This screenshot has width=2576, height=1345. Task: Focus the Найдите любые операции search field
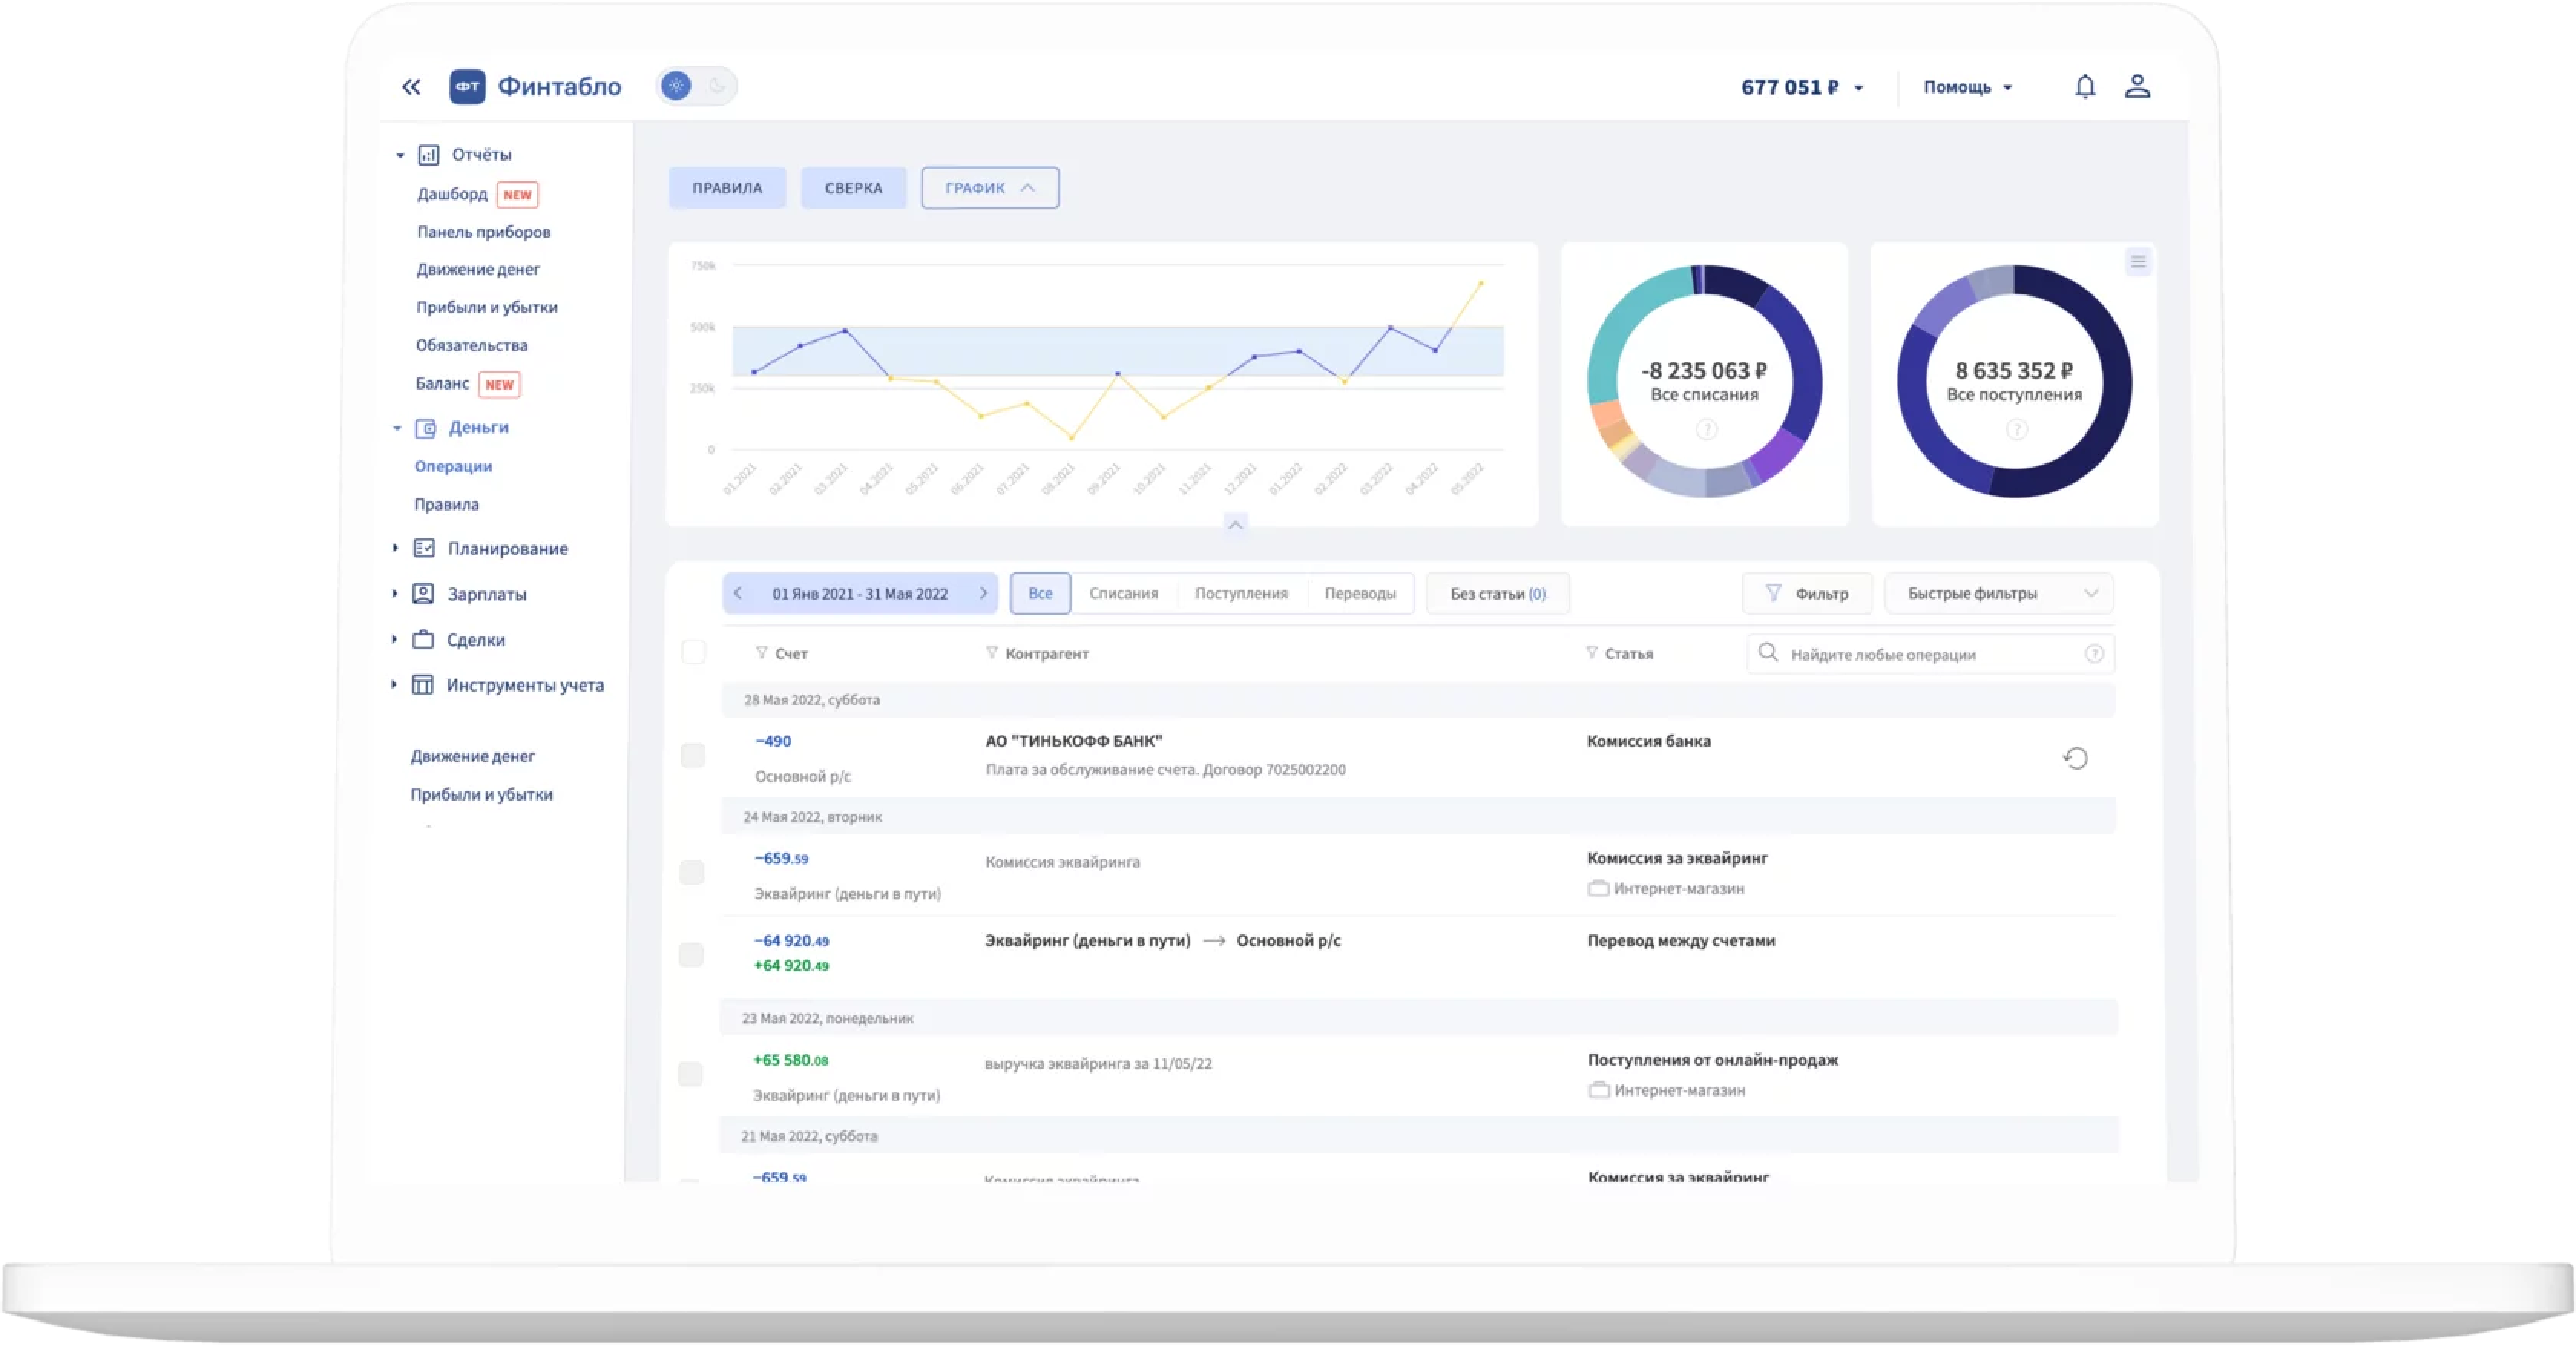point(1931,654)
